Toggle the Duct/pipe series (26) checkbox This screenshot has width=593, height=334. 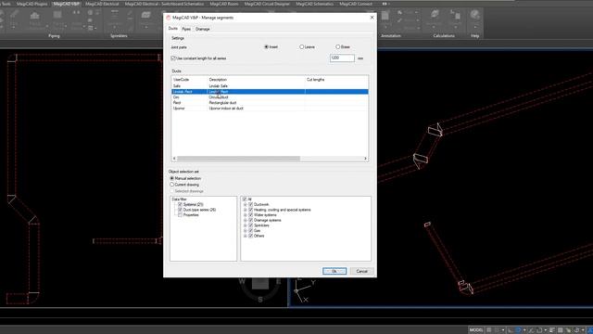pyautogui.click(x=180, y=210)
